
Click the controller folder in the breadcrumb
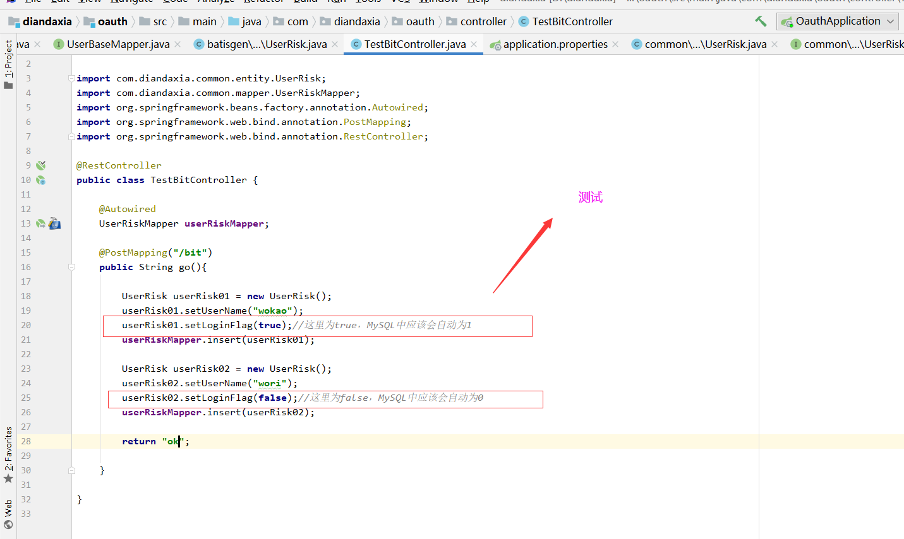(483, 21)
